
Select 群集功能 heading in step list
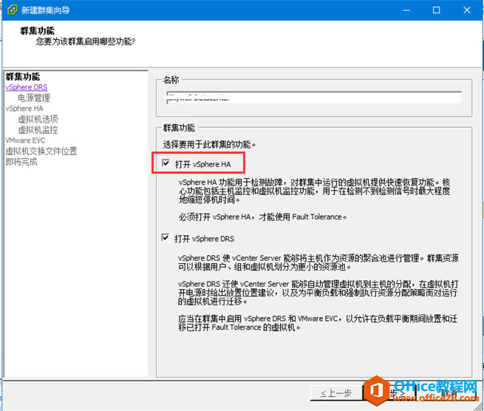23,77
